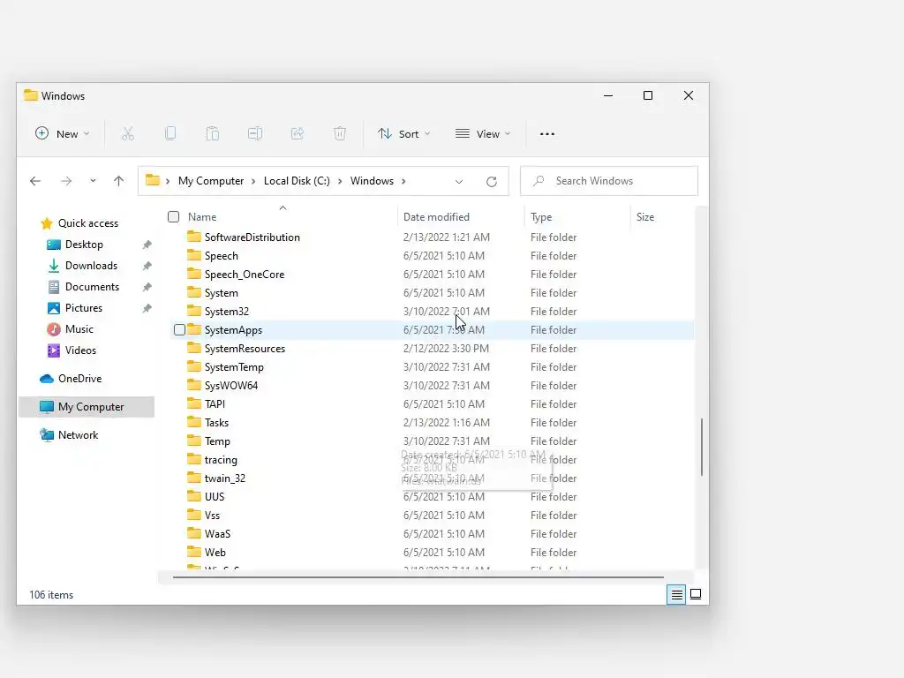Select the WaaS folder name

pos(217,534)
